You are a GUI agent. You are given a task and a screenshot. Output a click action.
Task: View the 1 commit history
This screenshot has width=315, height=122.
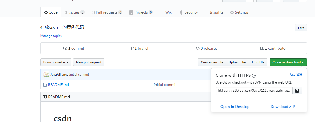pyautogui.click(x=74, y=48)
